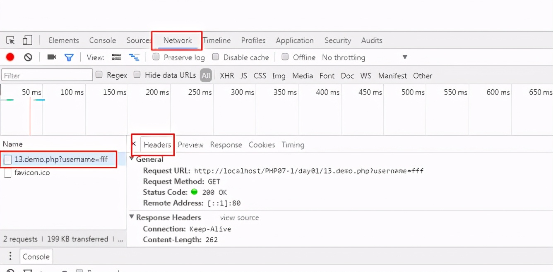Filter requests by JS
The width and height of the screenshot is (553, 272).
coord(244,76)
